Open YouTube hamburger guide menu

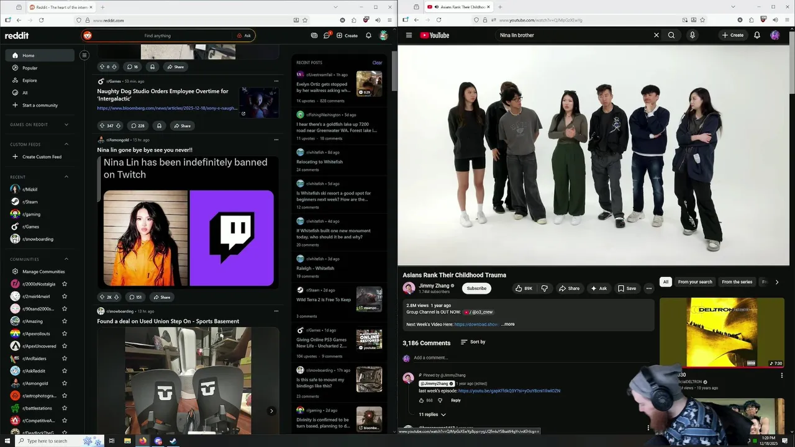tap(409, 35)
